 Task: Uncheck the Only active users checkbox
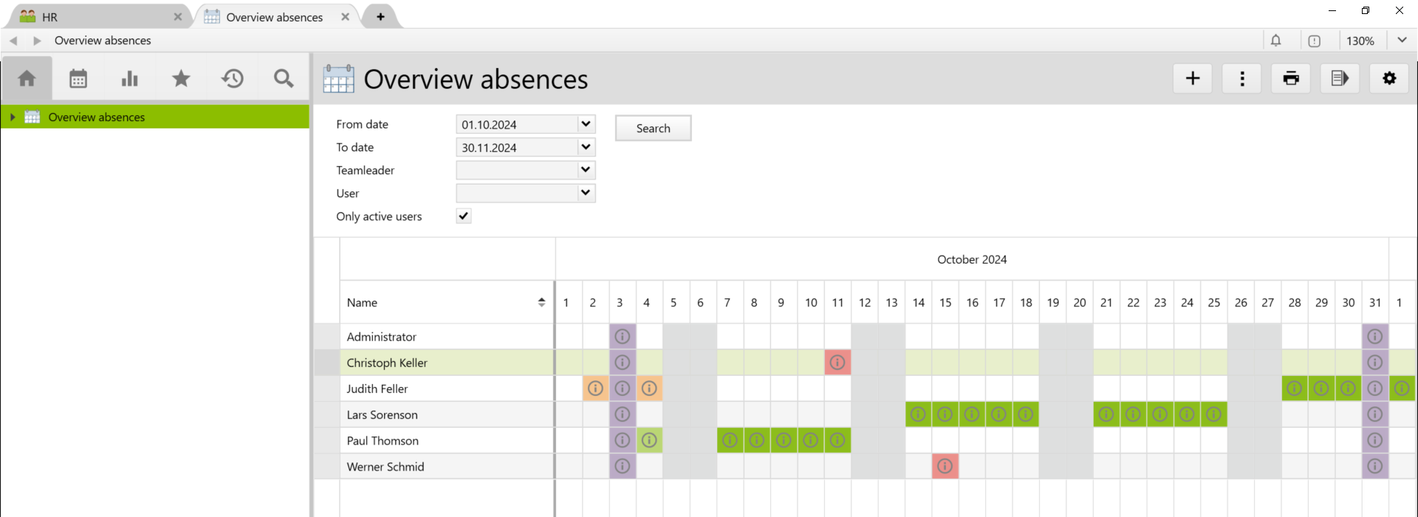[464, 216]
